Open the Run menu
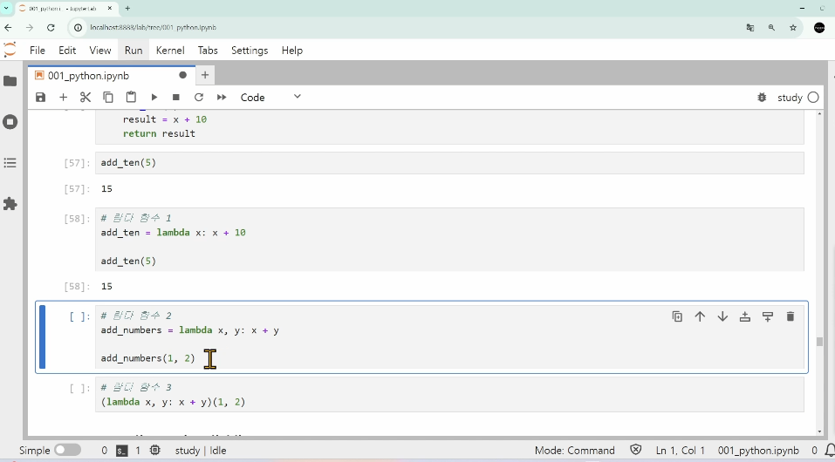Screen dimensions: 835x462 coord(133,51)
